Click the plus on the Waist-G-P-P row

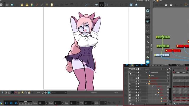(168, 72)
